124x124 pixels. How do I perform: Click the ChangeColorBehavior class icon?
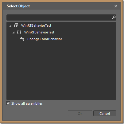point(22,39)
